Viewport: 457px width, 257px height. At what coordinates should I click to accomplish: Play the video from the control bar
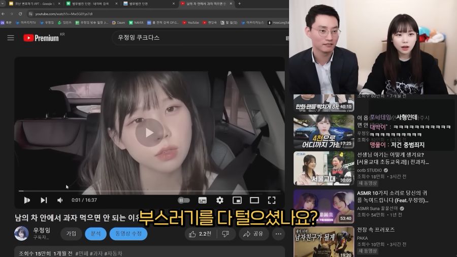[27, 200]
